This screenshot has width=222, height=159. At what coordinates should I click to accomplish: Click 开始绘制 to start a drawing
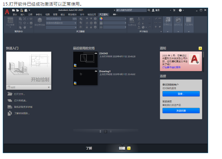pyautogui.click(x=29, y=68)
